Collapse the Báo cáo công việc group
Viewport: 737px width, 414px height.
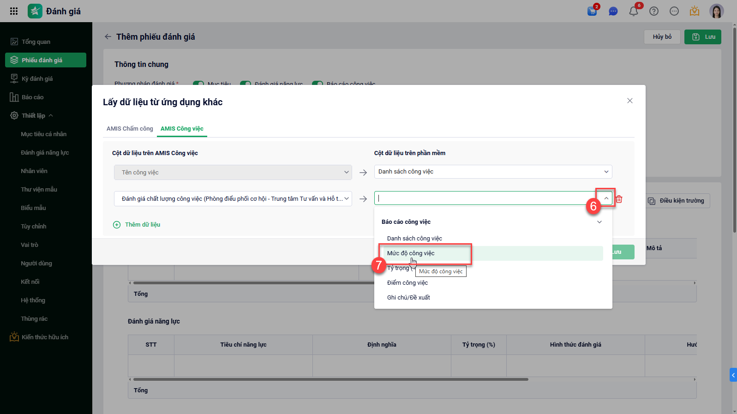tap(599, 222)
